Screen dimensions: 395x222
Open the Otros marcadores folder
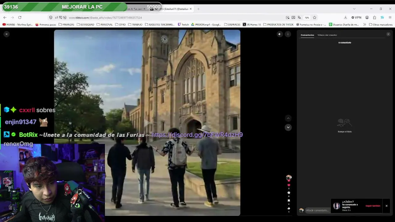tap(380, 25)
